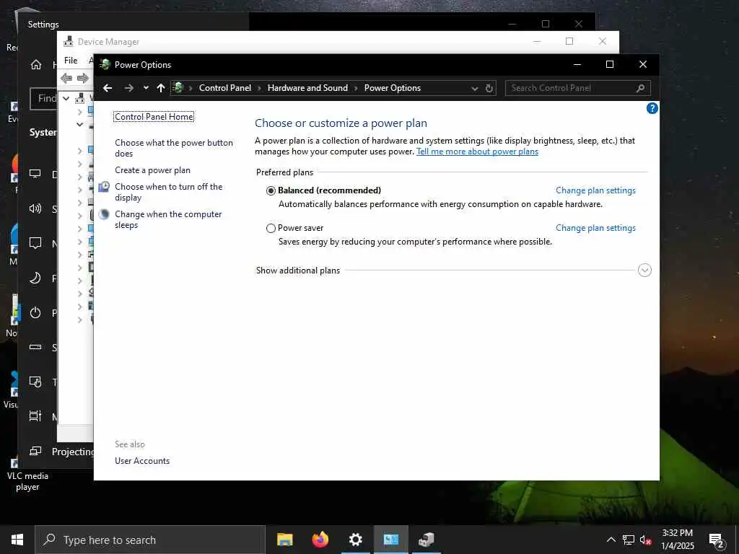Go up one level to Hardware and Sound
Viewport: 739px width, 554px height.
pyautogui.click(x=161, y=88)
